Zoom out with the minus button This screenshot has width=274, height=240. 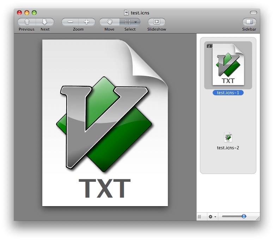coord(70,22)
